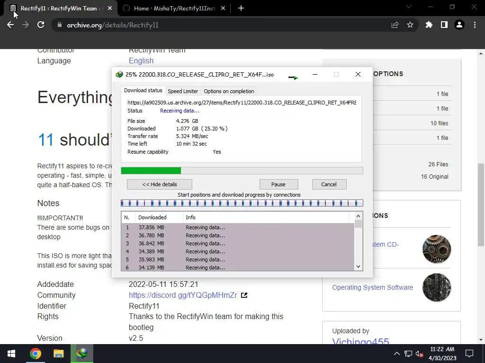Select connection row 6 with 34.139 MB
485x363 pixels.
pos(238,268)
